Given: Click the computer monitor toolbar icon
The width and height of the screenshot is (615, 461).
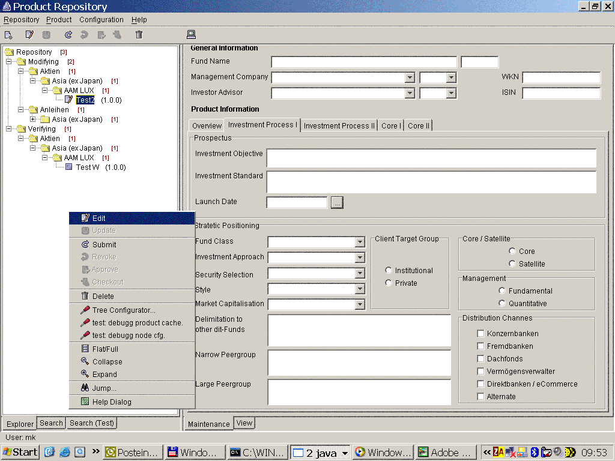Looking at the screenshot, I should click(x=192, y=35).
